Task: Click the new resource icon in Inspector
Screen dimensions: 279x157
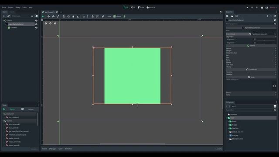Action: [227, 16]
